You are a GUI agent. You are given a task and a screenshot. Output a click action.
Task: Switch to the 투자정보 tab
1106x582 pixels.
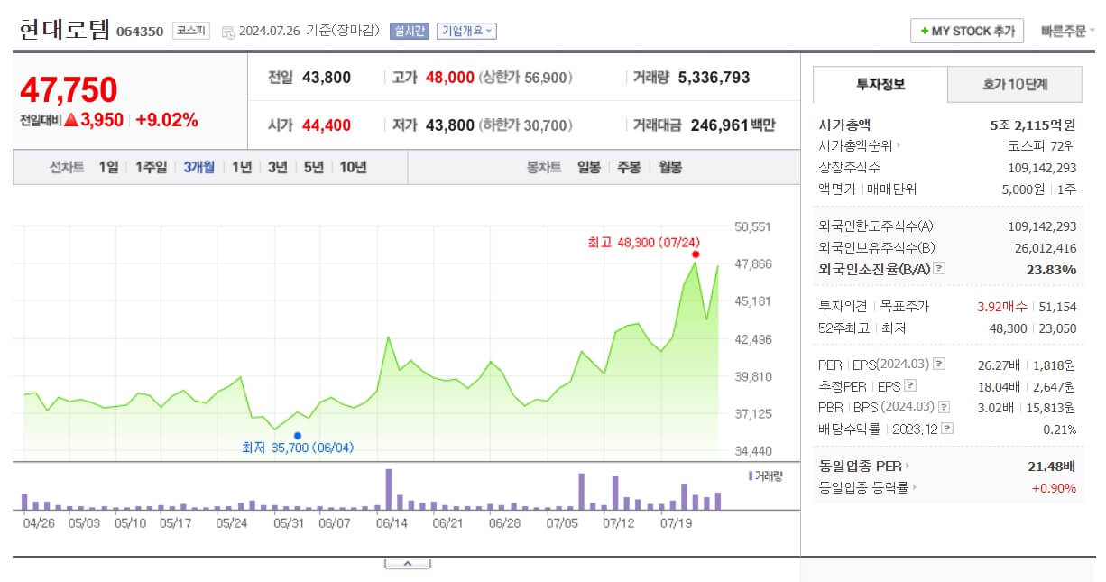[880, 84]
